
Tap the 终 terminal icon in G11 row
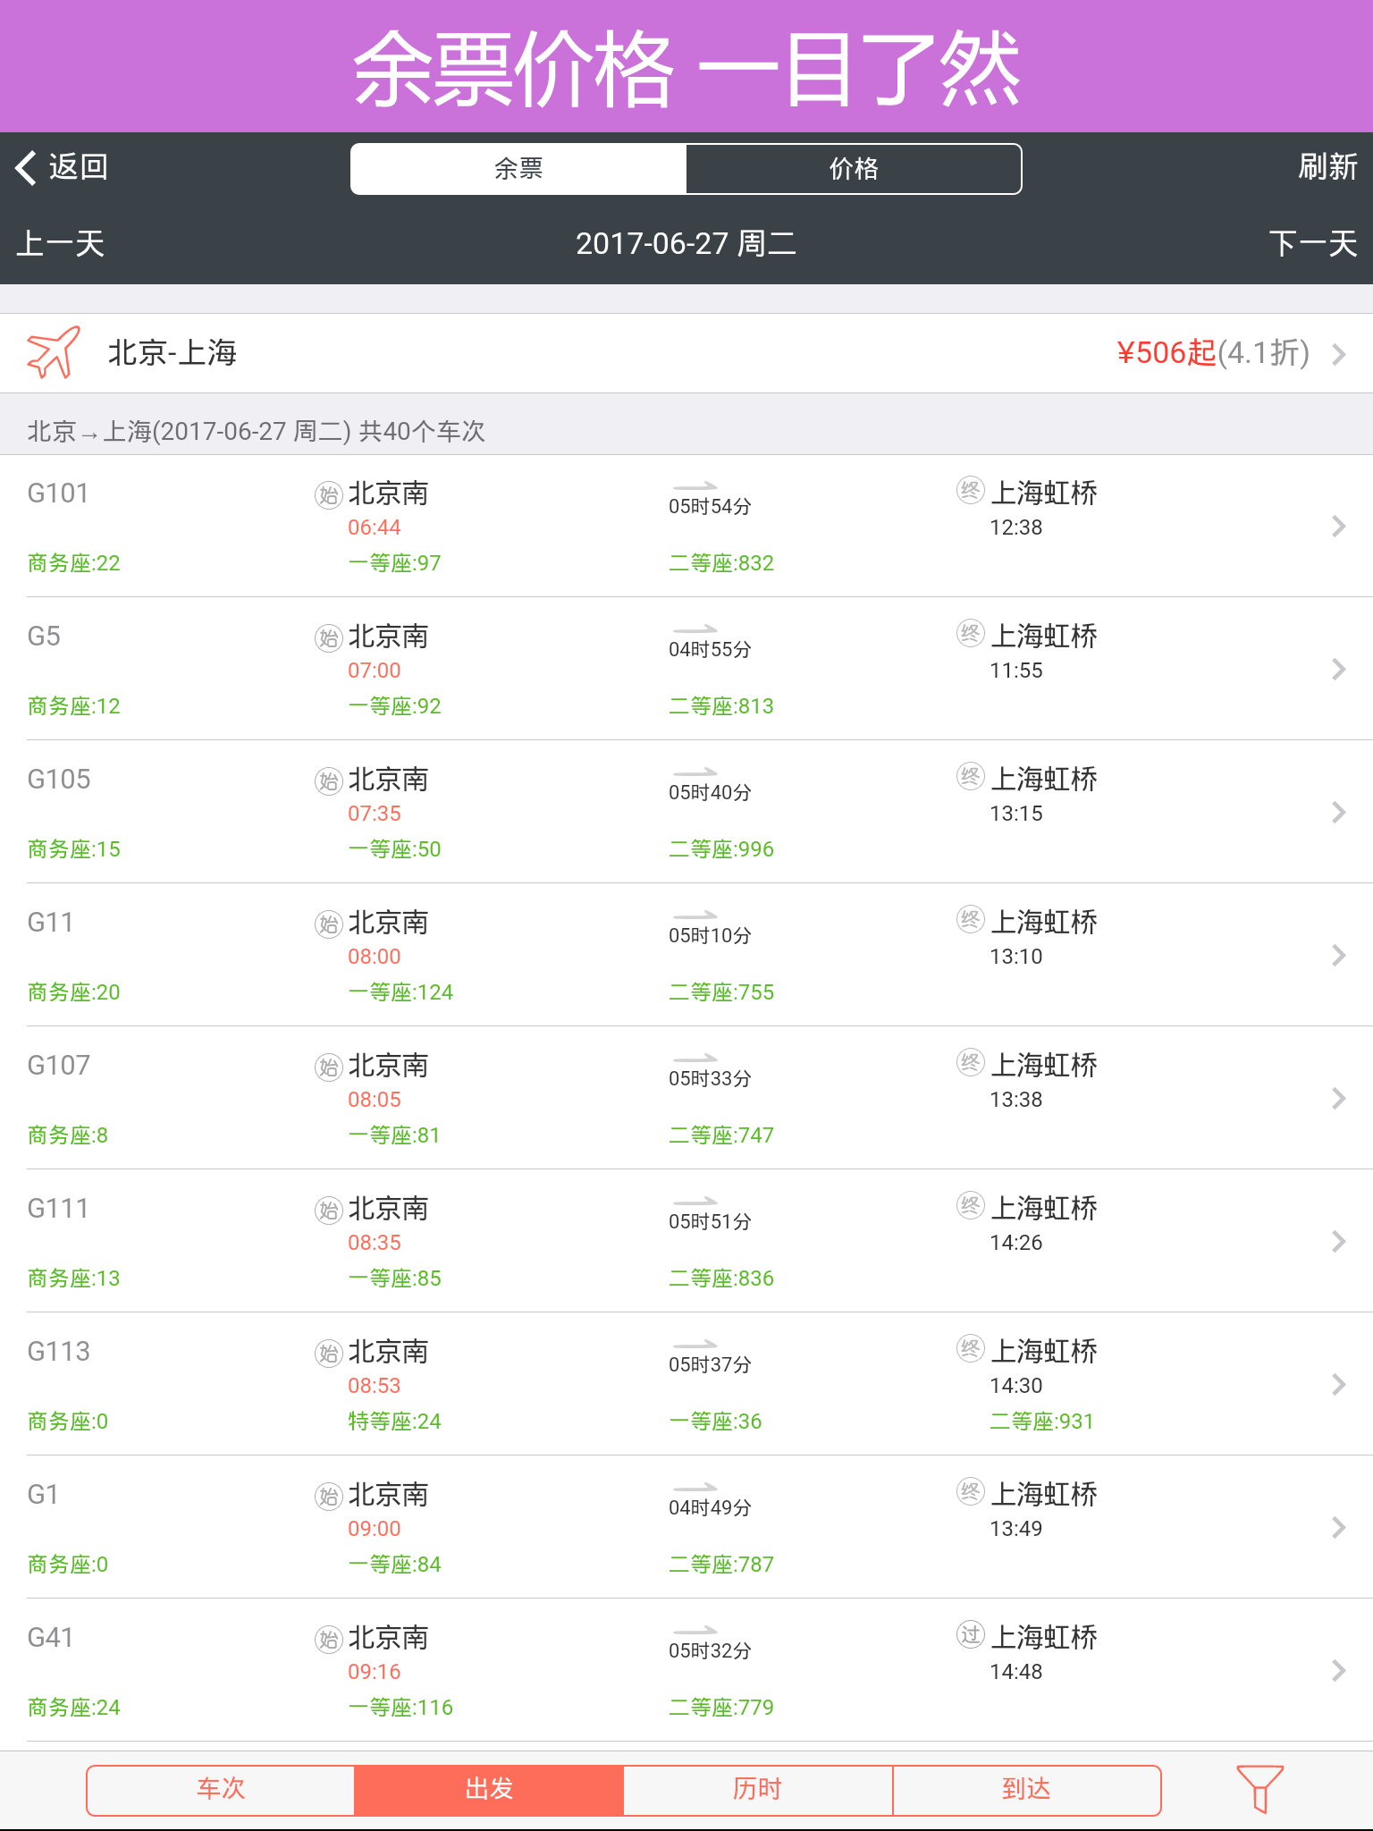coord(971,919)
